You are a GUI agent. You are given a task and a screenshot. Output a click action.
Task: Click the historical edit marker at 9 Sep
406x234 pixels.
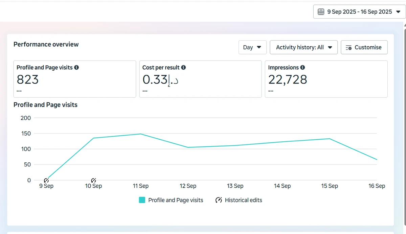(x=46, y=180)
